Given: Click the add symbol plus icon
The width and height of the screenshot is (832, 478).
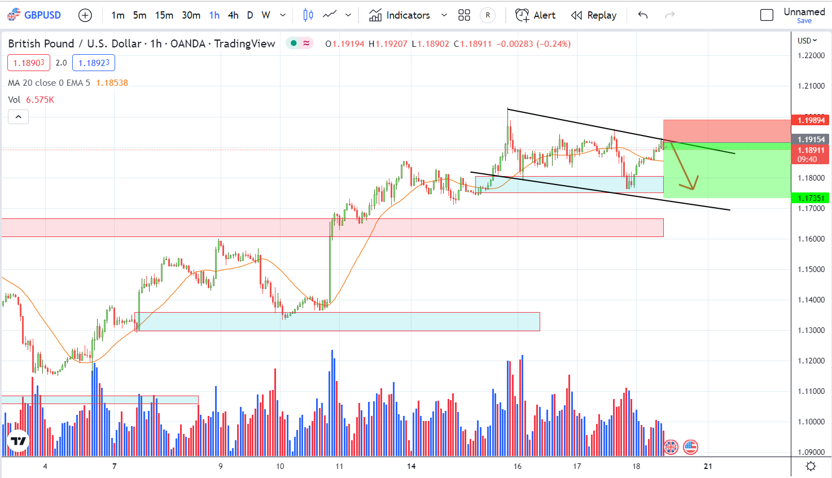Looking at the screenshot, I should pyautogui.click(x=85, y=15).
